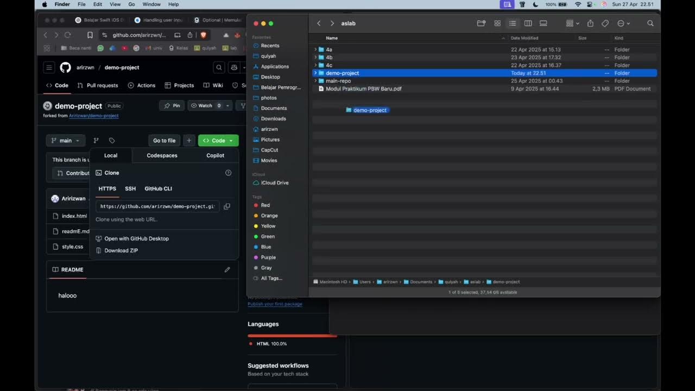This screenshot has width=695, height=391.
Task: Create a new folder from the Finder toolbar
Action: coord(481,23)
